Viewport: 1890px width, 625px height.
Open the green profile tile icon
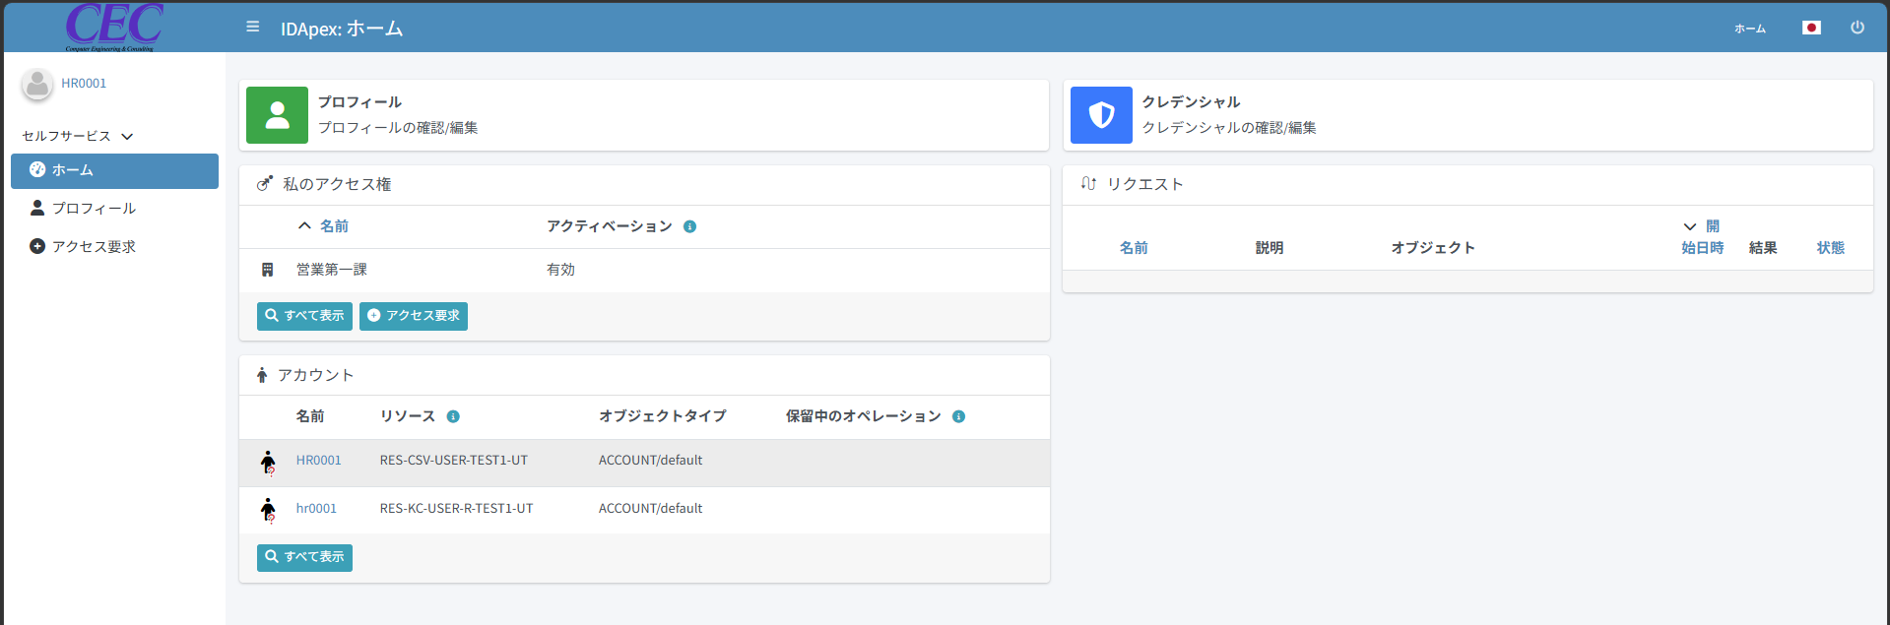tap(277, 115)
